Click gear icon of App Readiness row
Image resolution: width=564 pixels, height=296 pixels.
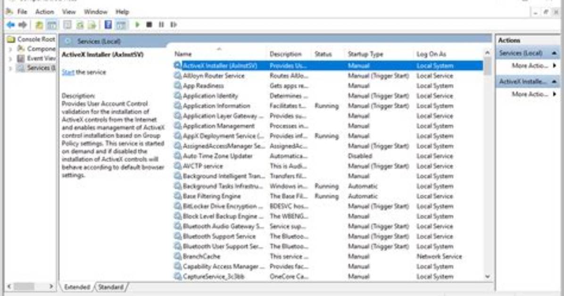(177, 86)
